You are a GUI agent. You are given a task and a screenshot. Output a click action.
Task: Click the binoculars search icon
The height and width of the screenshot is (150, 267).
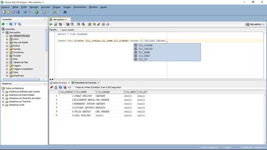click(65, 12)
